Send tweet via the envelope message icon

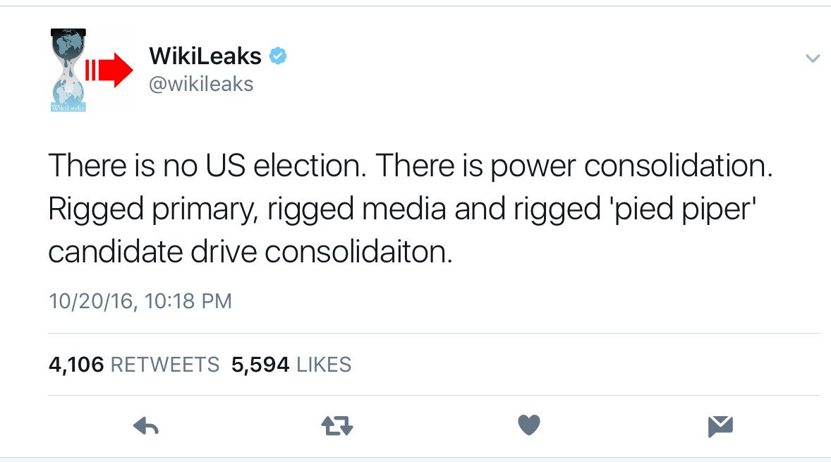point(720,427)
